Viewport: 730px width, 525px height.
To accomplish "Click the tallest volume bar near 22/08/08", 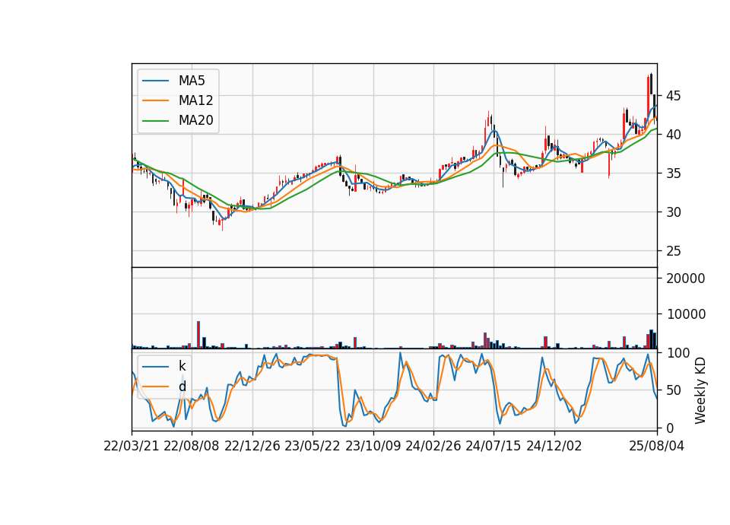I will click(198, 335).
